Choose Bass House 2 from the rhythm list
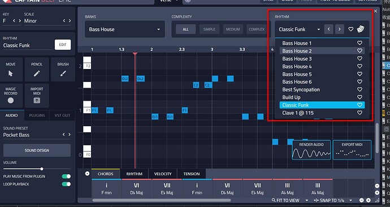390x207 pixels. click(x=322, y=51)
